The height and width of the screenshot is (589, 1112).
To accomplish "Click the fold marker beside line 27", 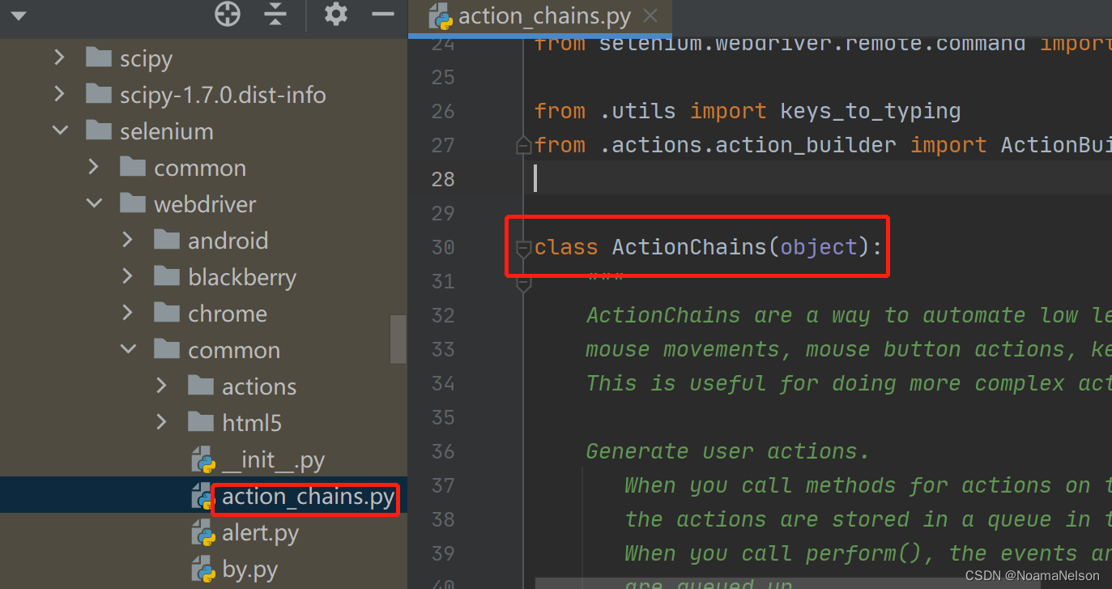I will pos(523,146).
